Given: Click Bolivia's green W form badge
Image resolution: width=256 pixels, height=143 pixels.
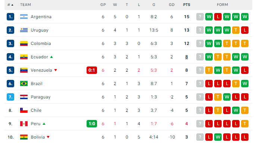Looking at the screenshot, I should point(218,137).
